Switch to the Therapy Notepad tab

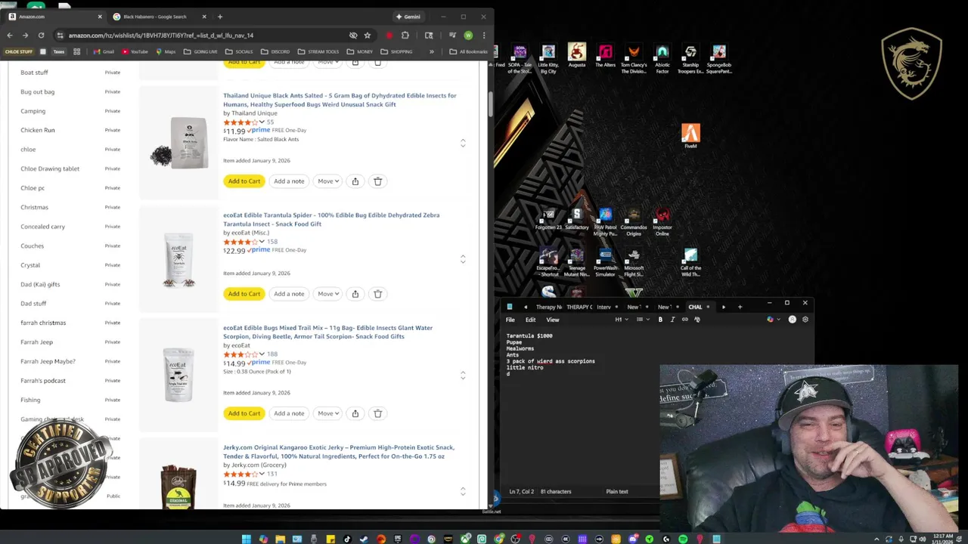click(x=548, y=308)
